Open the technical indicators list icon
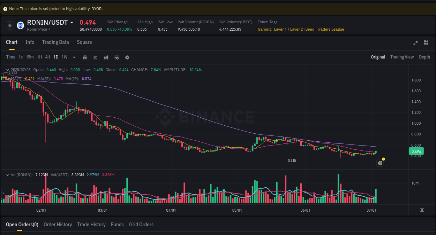 116,57
